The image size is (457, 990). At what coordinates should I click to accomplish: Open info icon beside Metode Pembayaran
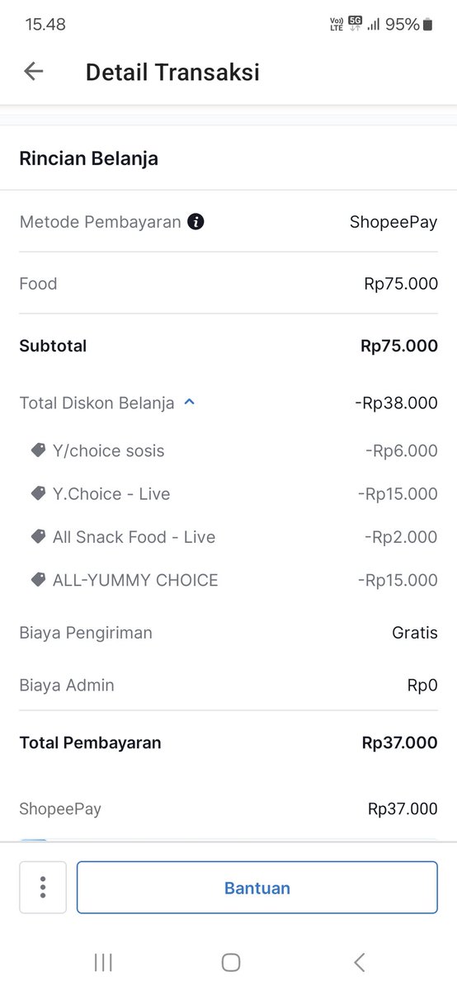tap(196, 222)
